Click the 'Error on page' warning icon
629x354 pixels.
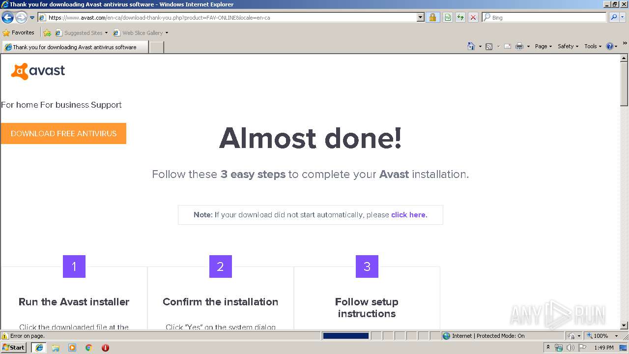point(5,336)
